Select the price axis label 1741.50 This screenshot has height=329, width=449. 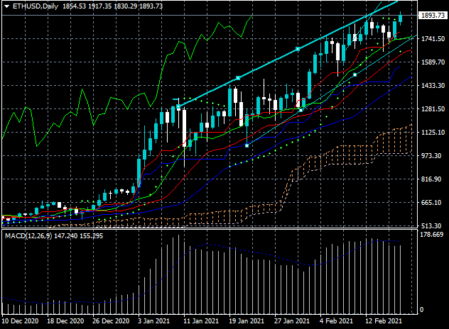point(433,39)
